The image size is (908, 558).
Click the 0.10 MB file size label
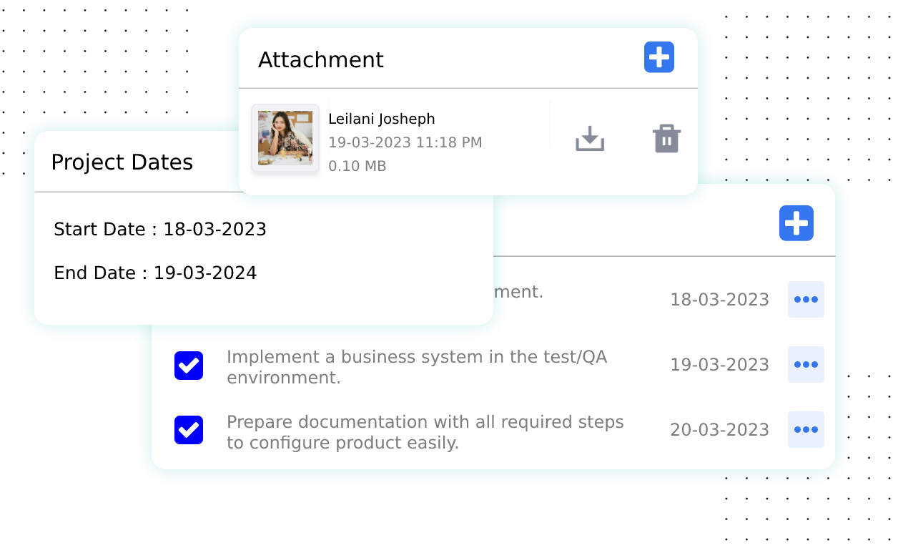coord(357,167)
